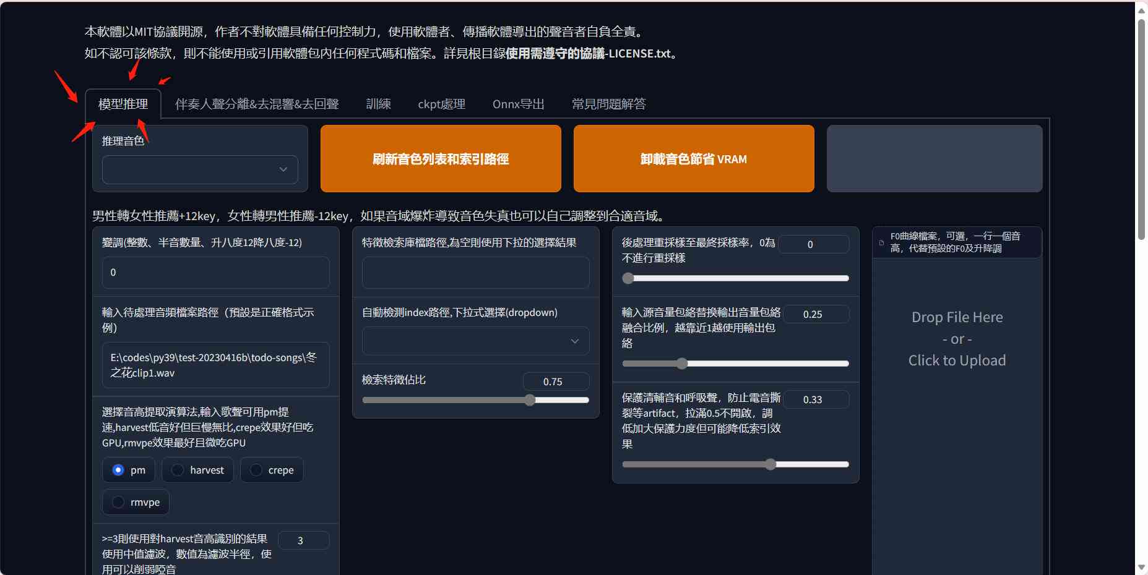Screen dimensions: 1148x575
Task: Adjust the 檢索特徵佔比 slider
Action: pos(475,400)
